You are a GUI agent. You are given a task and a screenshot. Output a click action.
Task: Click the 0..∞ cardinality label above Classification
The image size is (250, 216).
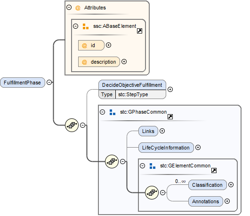coord(180,181)
